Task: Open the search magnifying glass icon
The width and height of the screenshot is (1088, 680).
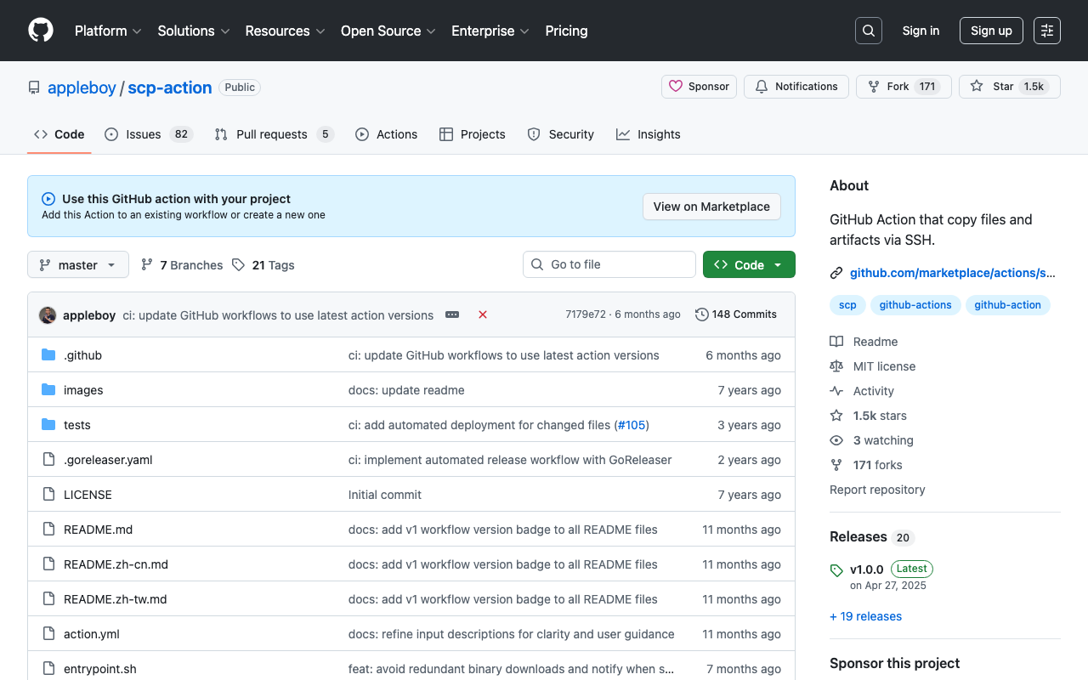Action: coord(868,31)
